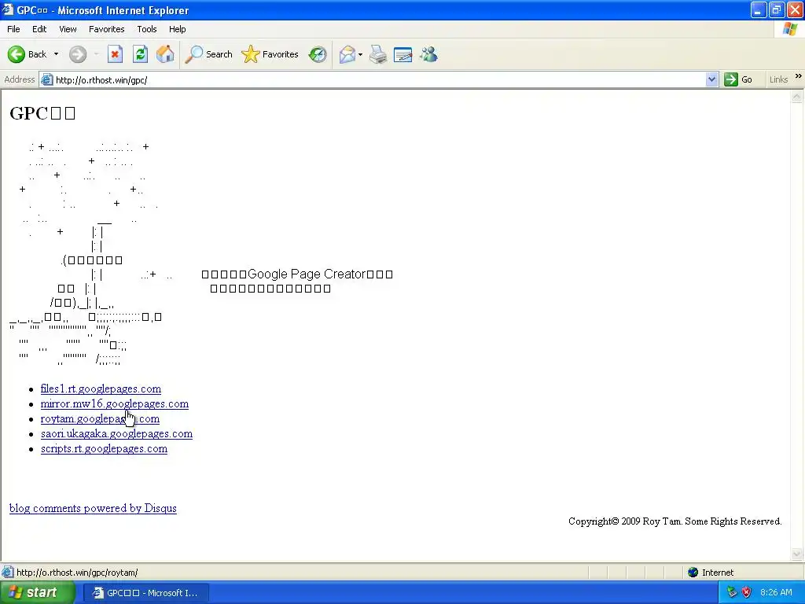Click the Internet zone status bar indicator
805x604 pixels.
click(x=711, y=573)
